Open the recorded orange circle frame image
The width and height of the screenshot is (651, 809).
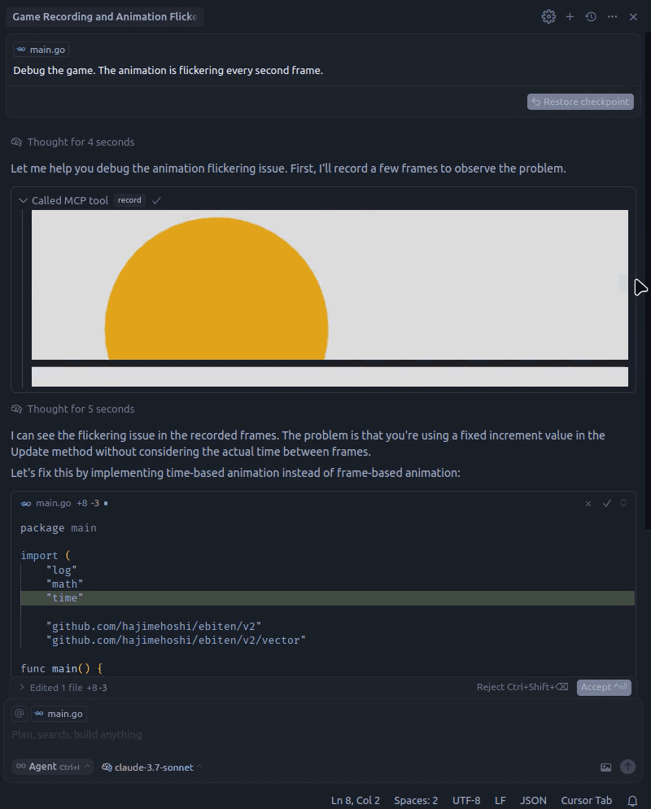coord(330,285)
